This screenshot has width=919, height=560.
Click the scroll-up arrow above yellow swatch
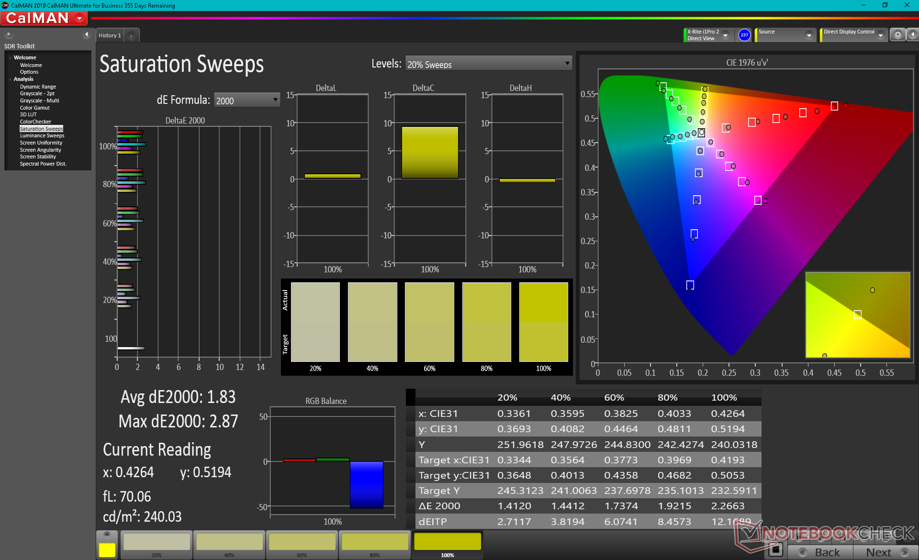pyautogui.click(x=107, y=534)
